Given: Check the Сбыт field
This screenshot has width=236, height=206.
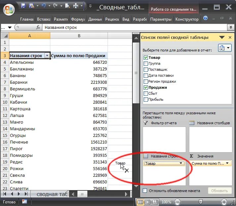Looking at the screenshot, I should (146, 93).
